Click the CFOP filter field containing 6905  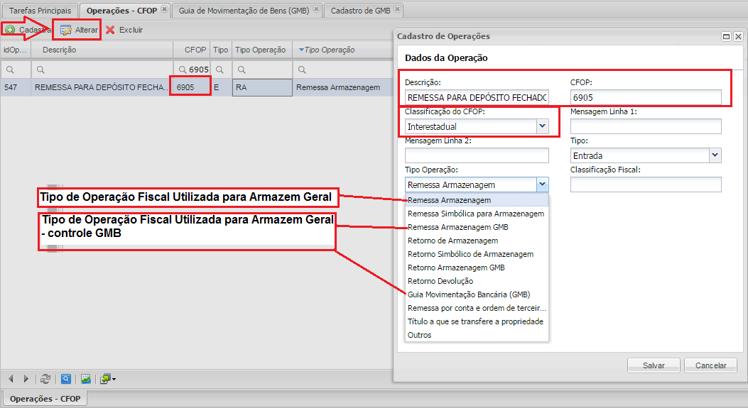click(191, 70)
